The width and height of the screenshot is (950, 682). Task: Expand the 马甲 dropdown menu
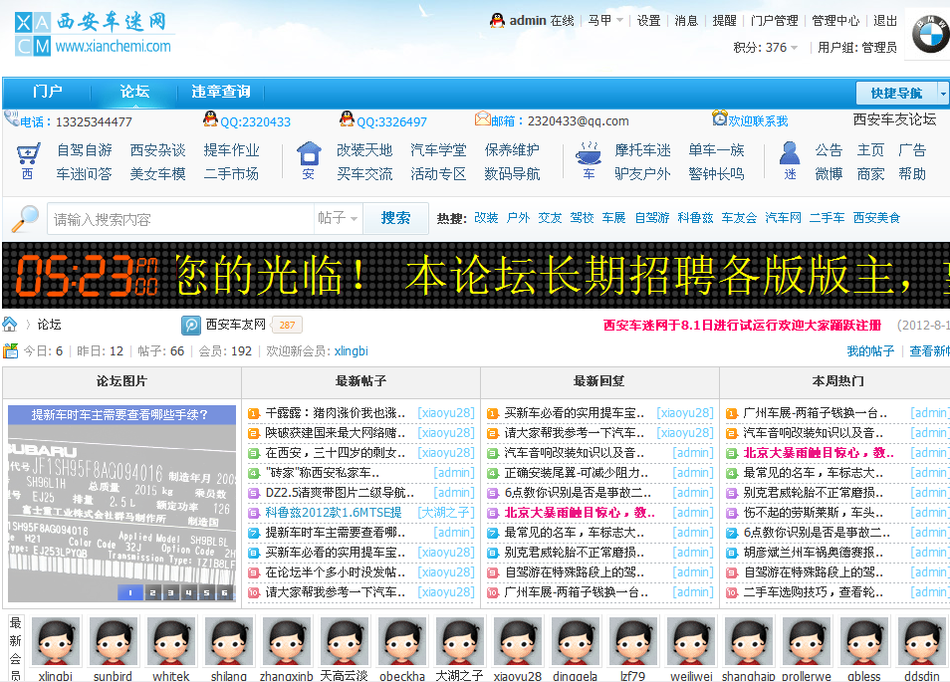(605, 20)
